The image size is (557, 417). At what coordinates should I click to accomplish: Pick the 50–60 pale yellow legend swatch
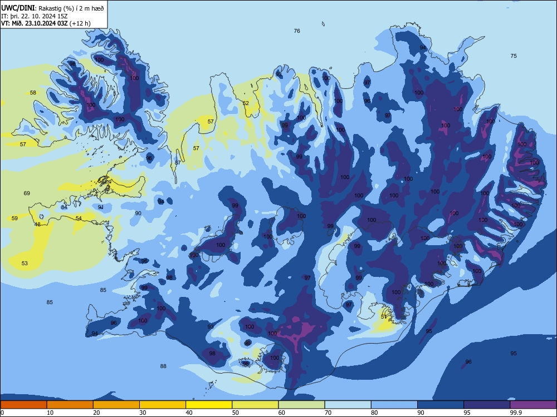(255, 405)
